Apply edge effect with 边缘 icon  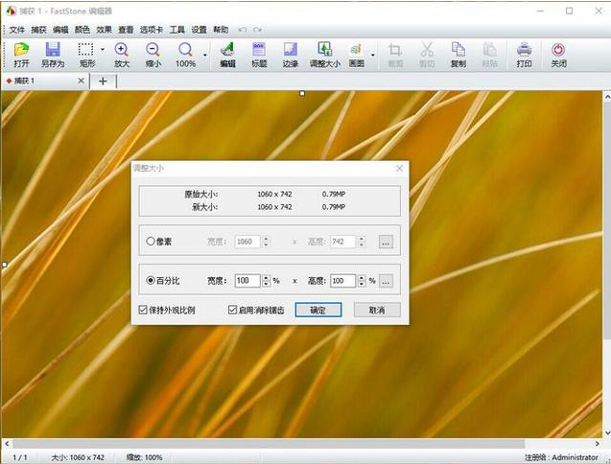coord(291,55)
